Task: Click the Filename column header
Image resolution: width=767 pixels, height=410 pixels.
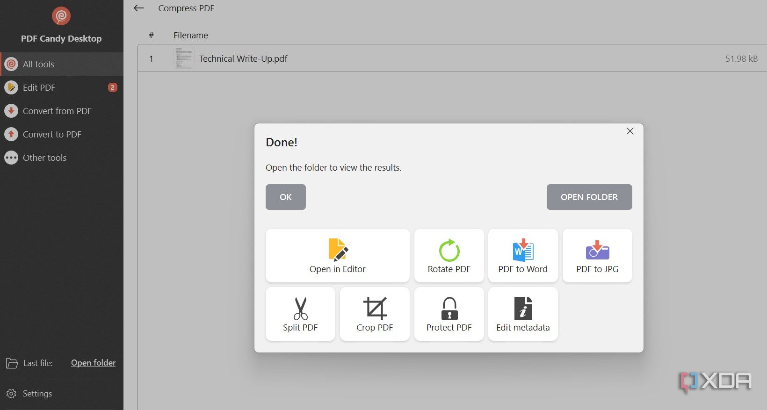Action: (191, 35)
